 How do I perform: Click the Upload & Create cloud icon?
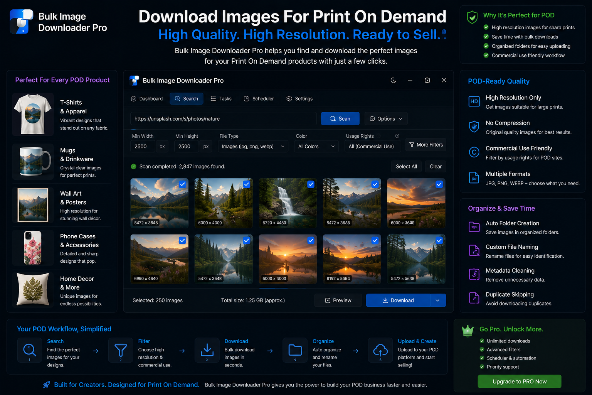click(x=380, y=350)
